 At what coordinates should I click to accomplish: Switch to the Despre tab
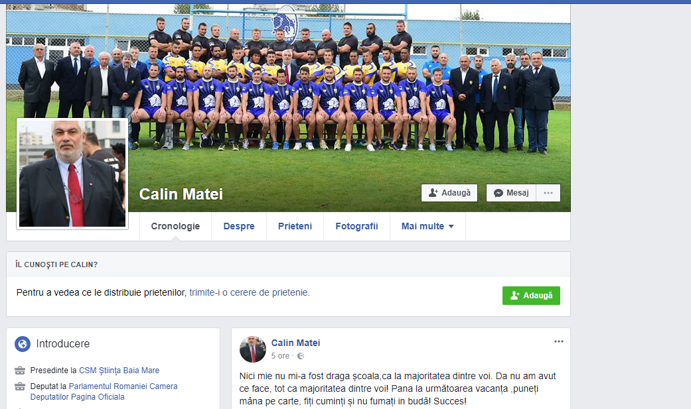[x=239, y=226]
